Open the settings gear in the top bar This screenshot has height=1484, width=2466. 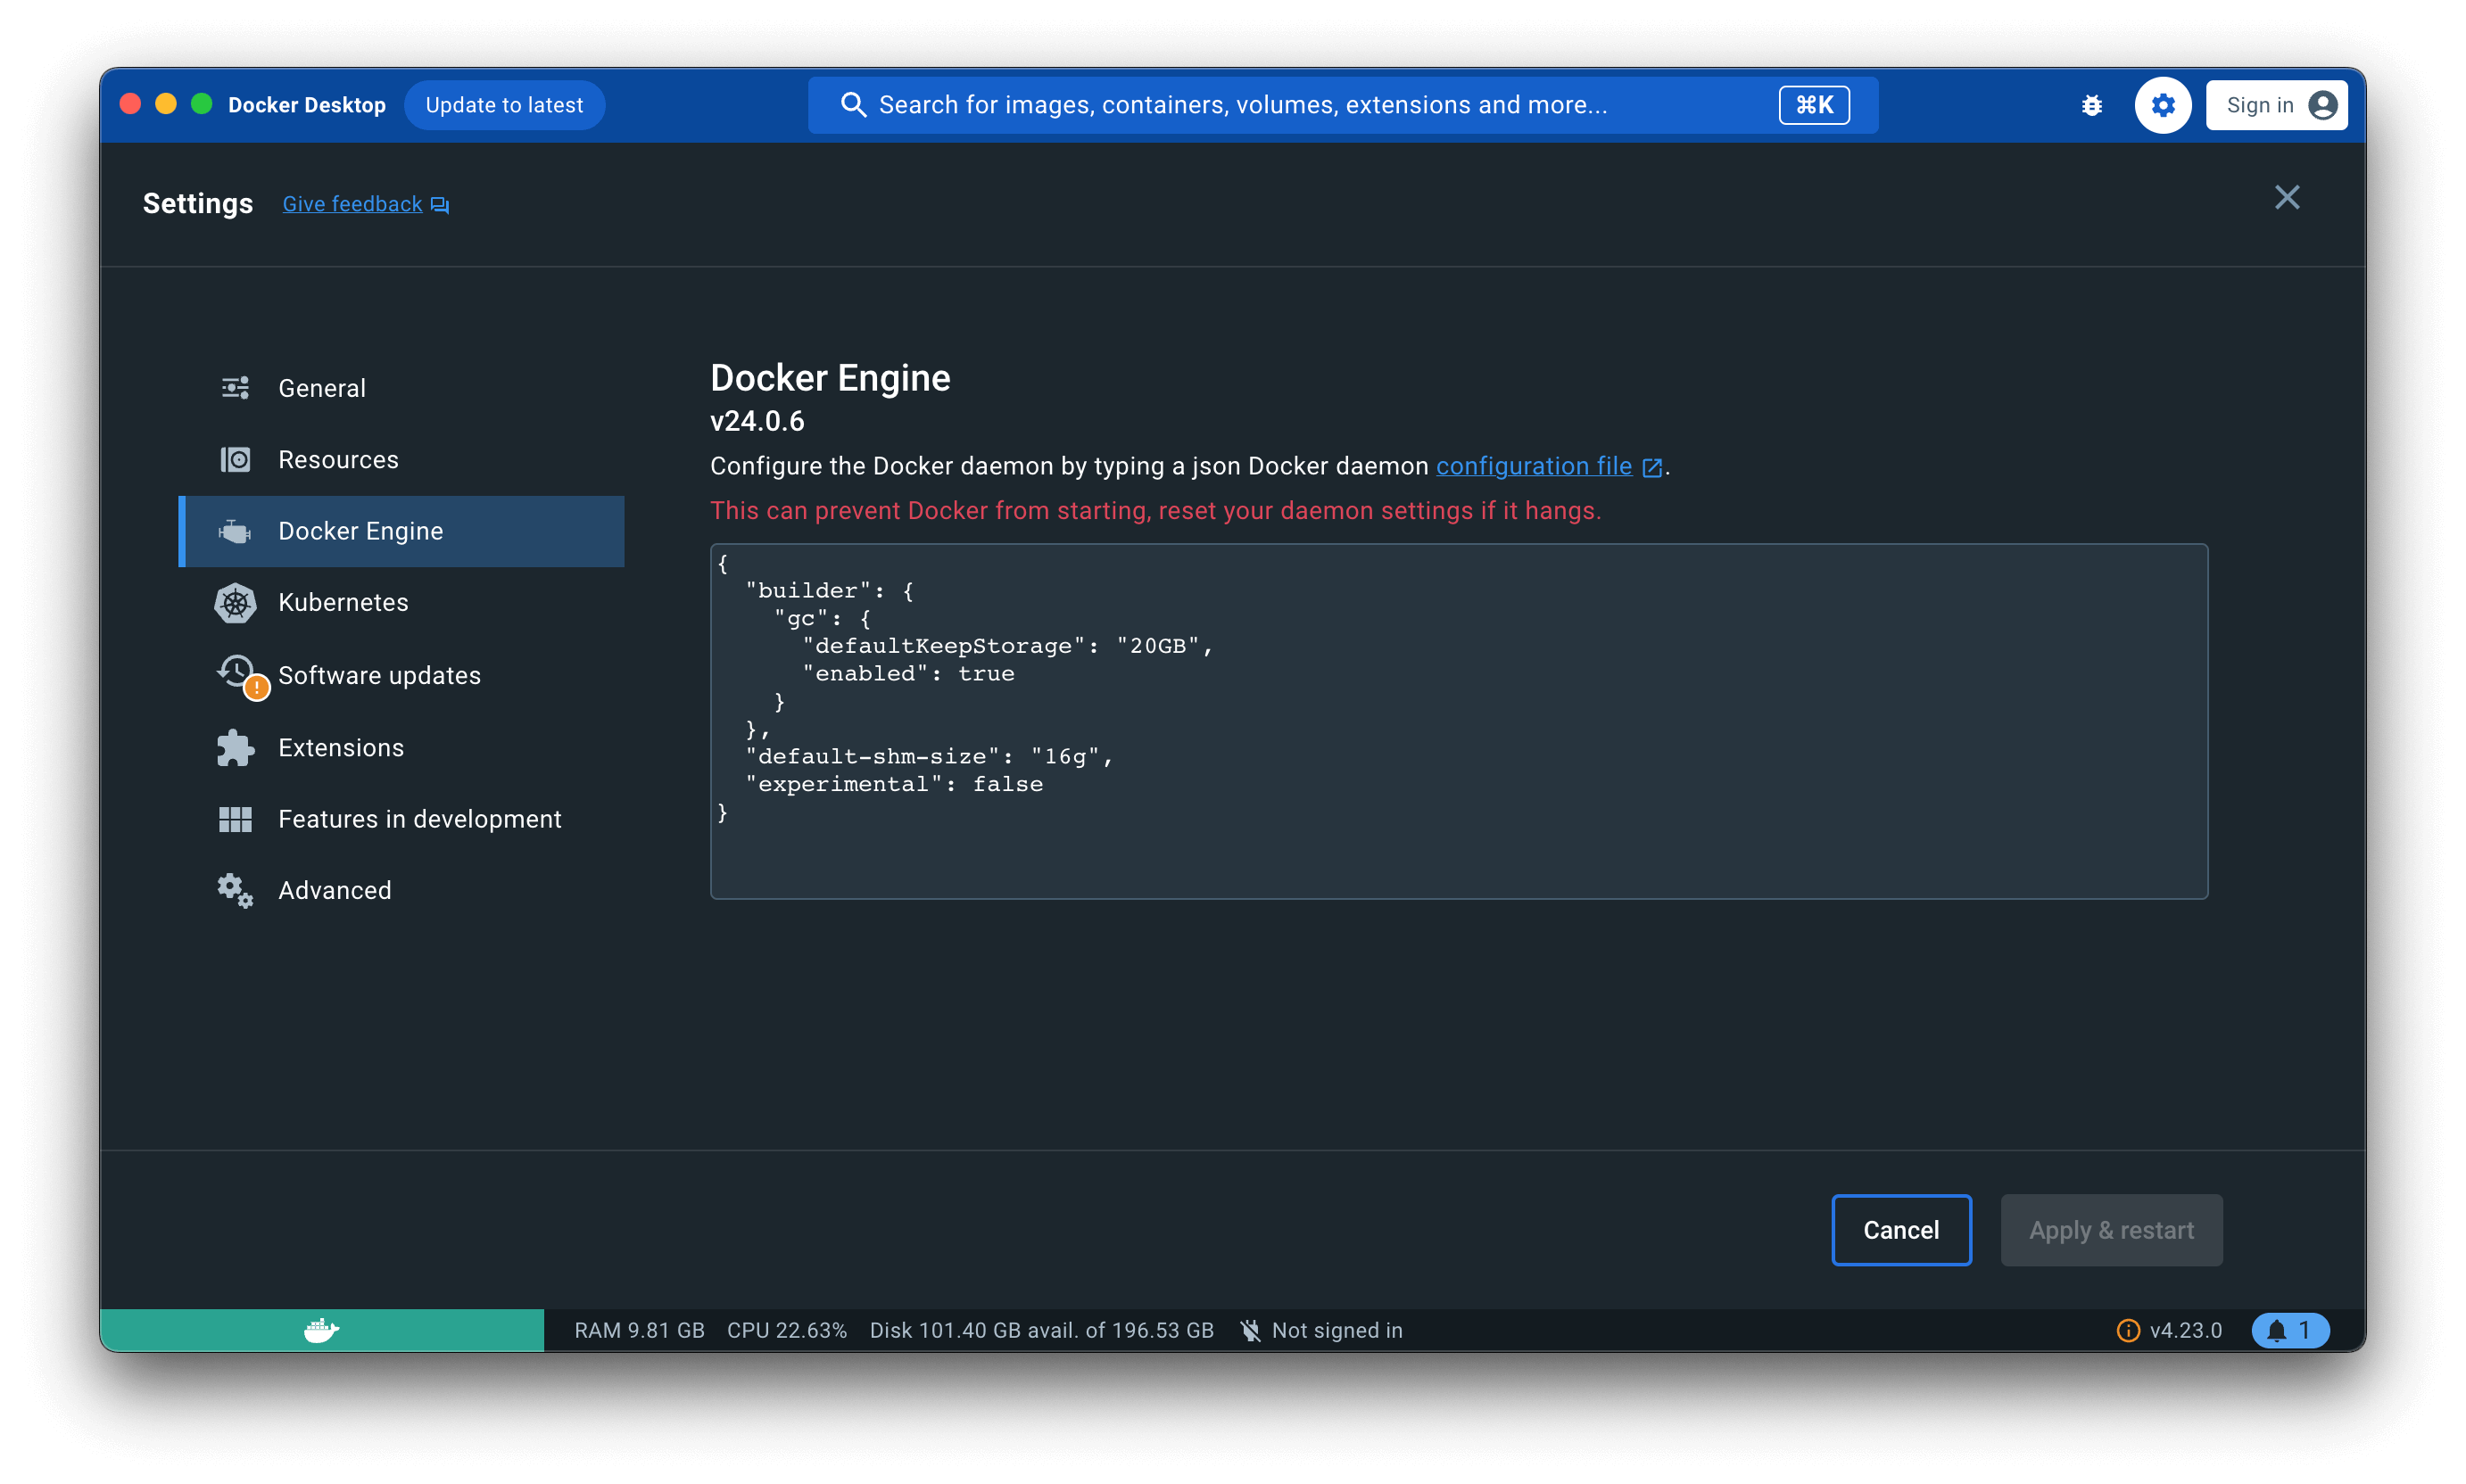pyautogui.click(x=2163, y=104)
